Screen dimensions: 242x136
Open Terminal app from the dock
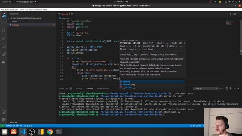[x=59, y=132]
